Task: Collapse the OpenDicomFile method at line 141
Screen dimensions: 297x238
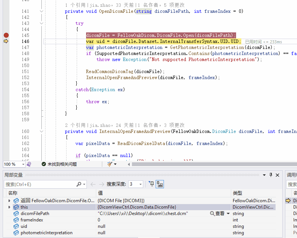Action: pyautogui.click(x=41, y=11)
